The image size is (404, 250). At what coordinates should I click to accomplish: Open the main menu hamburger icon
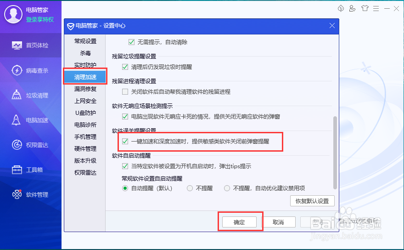point(376,9)
